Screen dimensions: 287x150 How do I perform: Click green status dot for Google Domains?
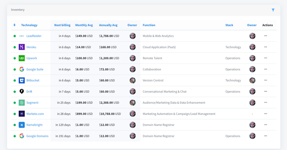pos(15,136)
